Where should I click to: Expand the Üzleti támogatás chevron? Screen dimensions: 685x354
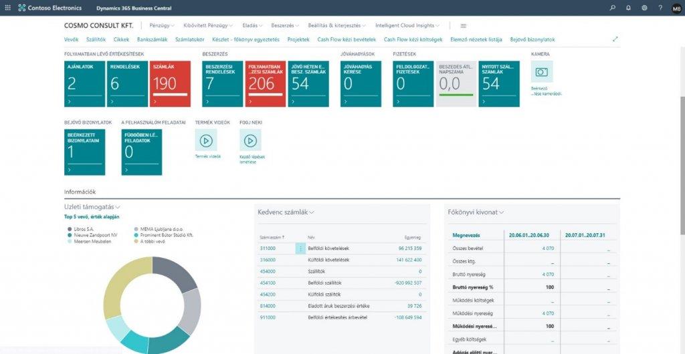click(x=118, y=208)
